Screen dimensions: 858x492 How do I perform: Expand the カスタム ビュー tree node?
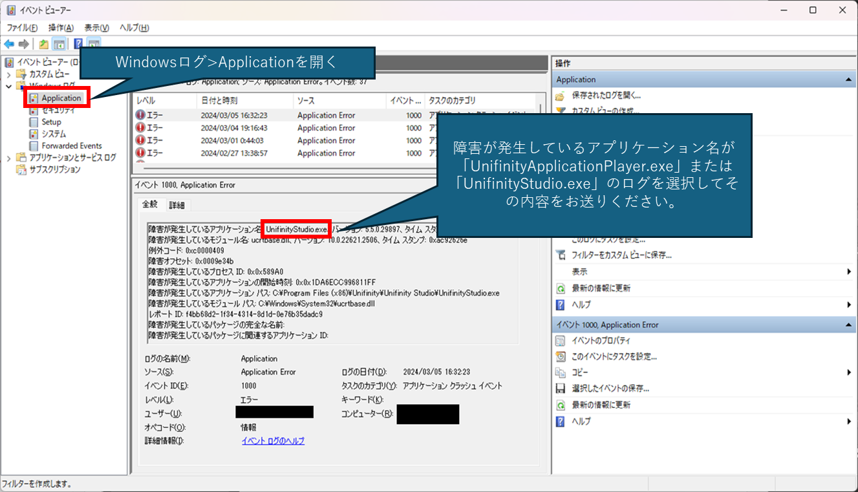coord(8,74)
